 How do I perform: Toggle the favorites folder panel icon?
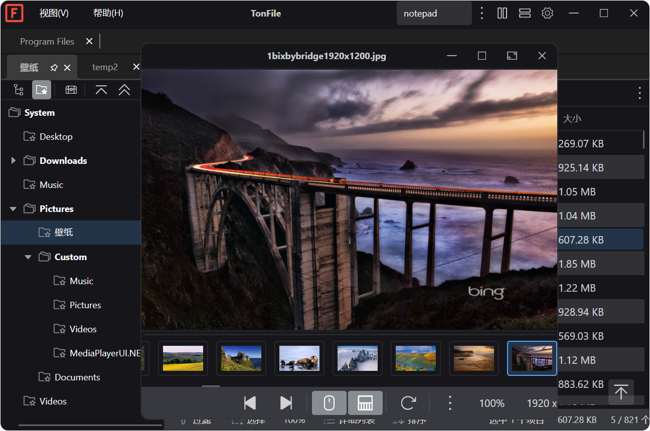click(x=42, y=90)
